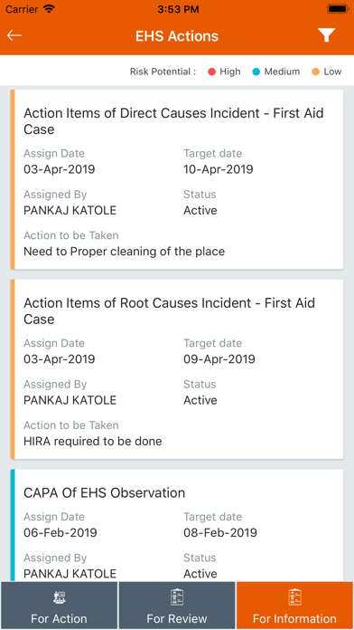Image resolution: width=354 pixels, height=630 pixels.
Task: Tap the battery indicator icon
Action: [338, 9]
